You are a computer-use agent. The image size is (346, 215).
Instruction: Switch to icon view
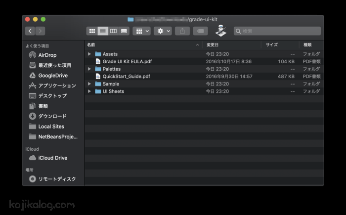click(x=92, y=31)
